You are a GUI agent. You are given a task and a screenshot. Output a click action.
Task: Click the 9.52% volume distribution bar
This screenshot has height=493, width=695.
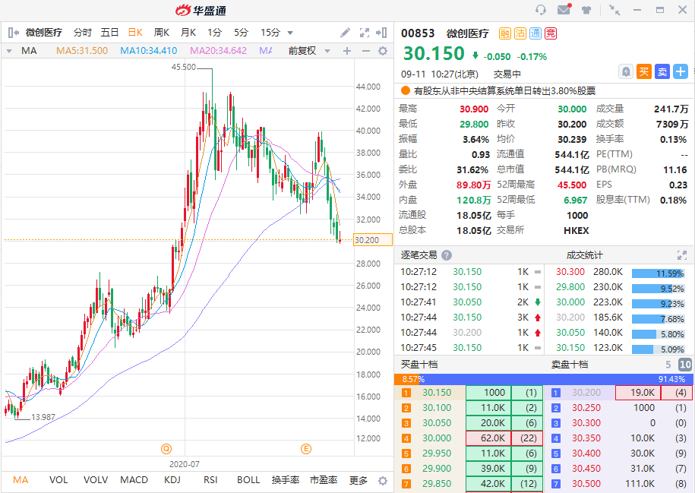click(658, 289)
